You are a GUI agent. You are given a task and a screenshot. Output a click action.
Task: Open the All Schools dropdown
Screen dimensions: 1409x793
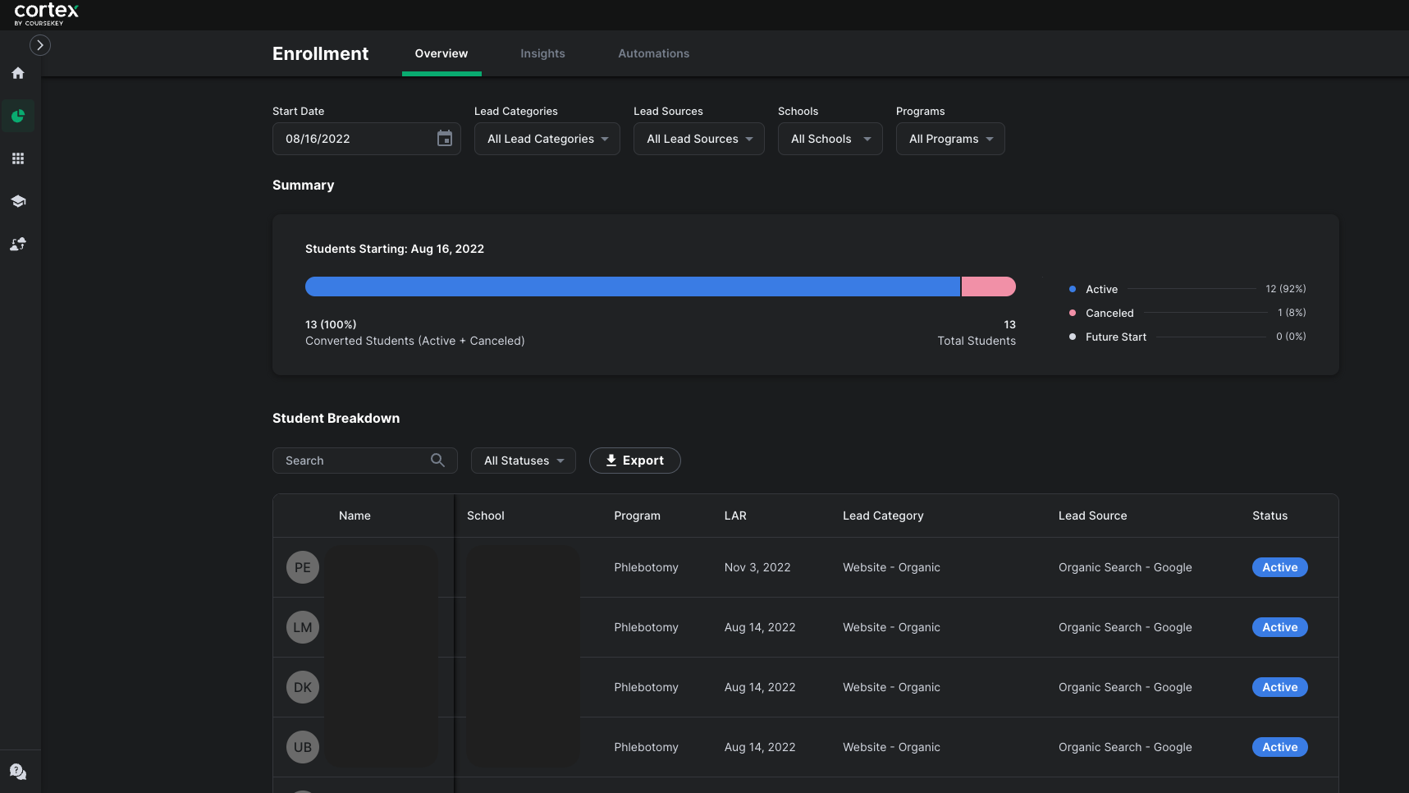tap(830, 139)
